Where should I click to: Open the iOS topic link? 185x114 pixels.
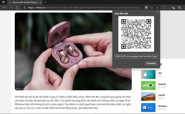click(x=160, y=73)
